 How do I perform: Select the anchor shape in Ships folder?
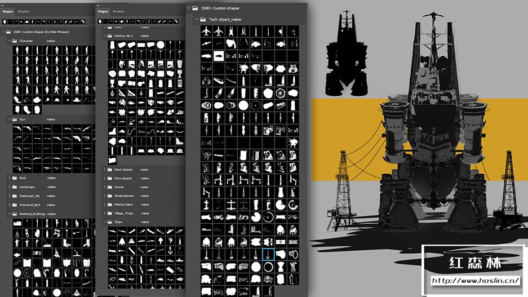click(x=170, y=251)
